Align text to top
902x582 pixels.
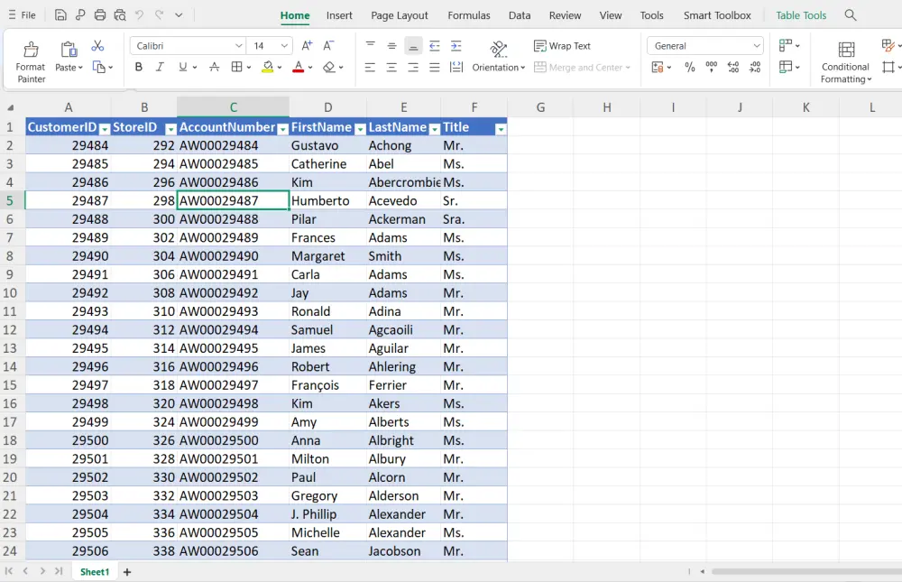[371, 45]
